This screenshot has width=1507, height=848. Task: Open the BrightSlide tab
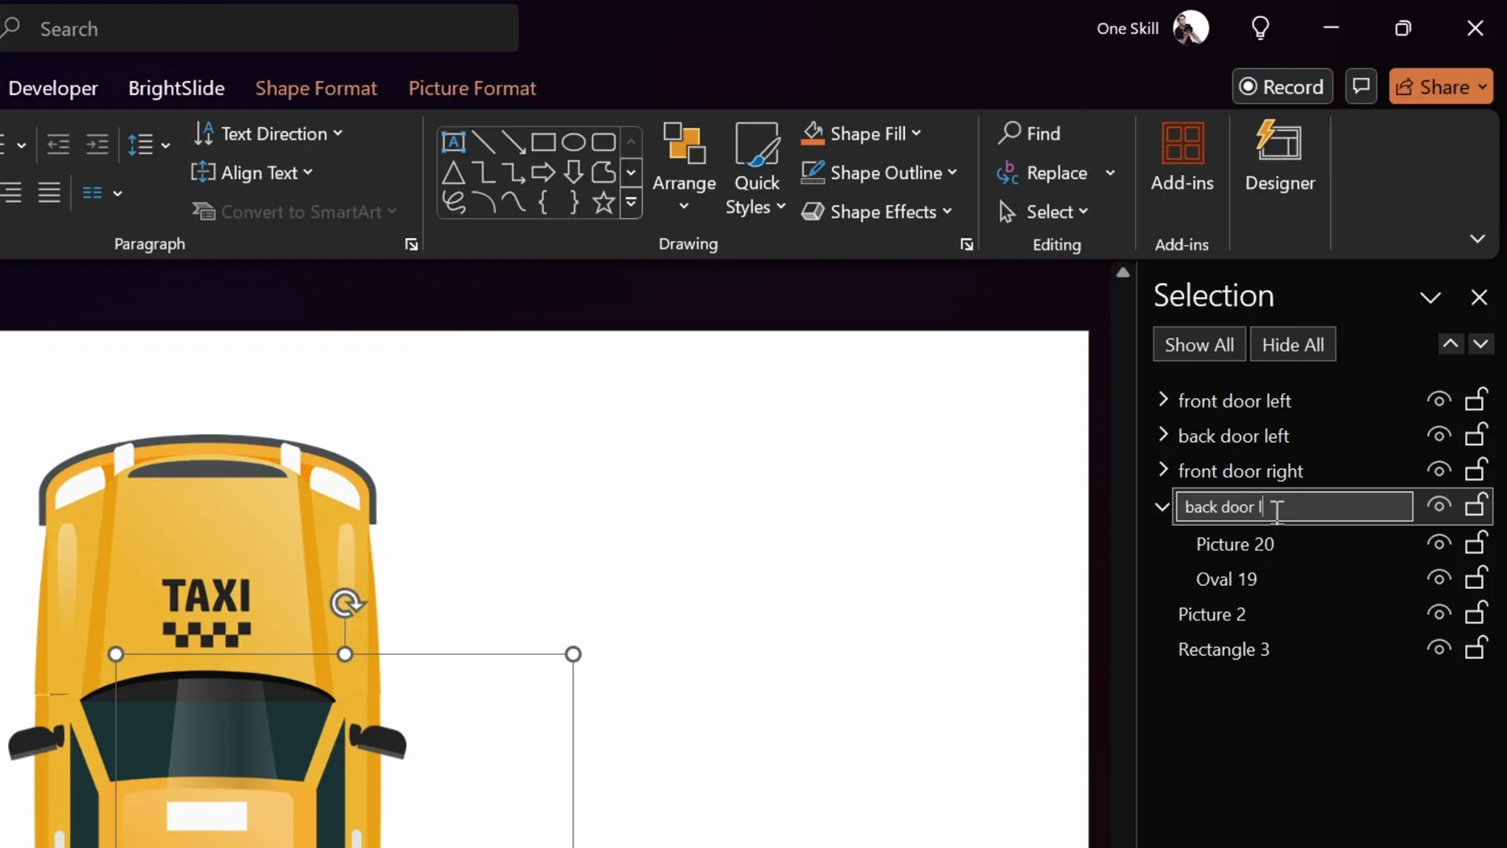pyautogui.click(x=177, y=88)
